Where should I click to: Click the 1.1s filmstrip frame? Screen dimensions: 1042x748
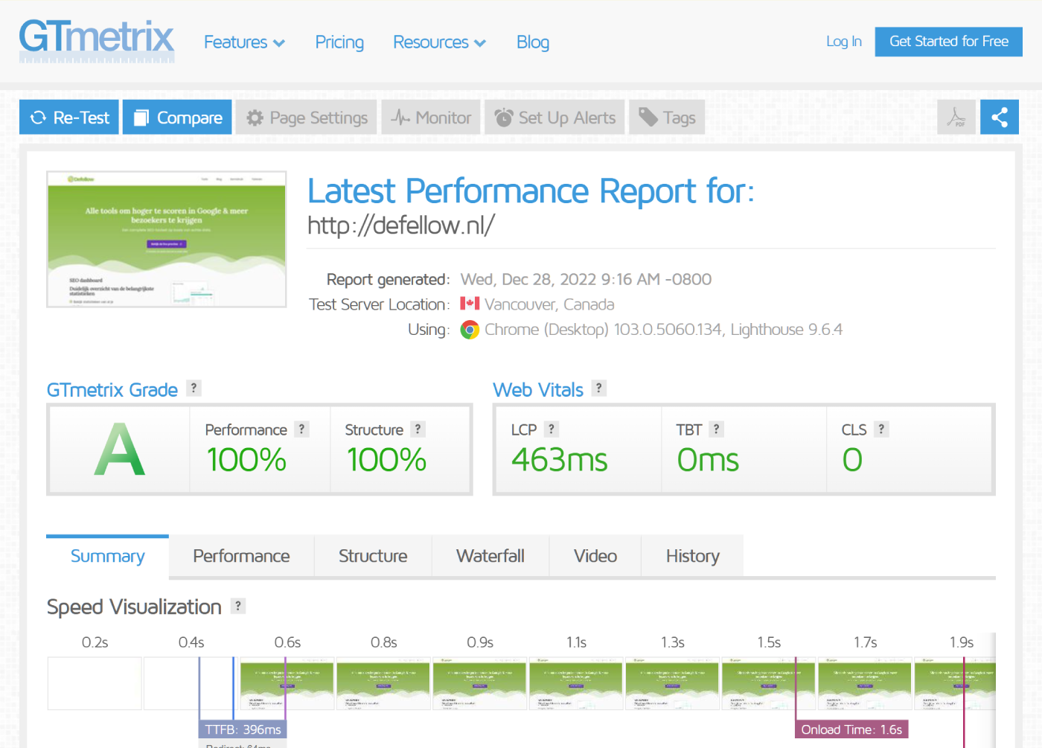coord(576,683)
